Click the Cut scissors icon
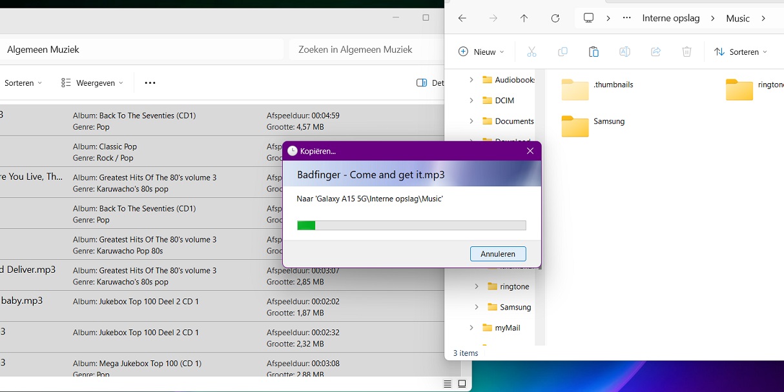Viewport: 784px width, 392px height. (x=531, y=52)
